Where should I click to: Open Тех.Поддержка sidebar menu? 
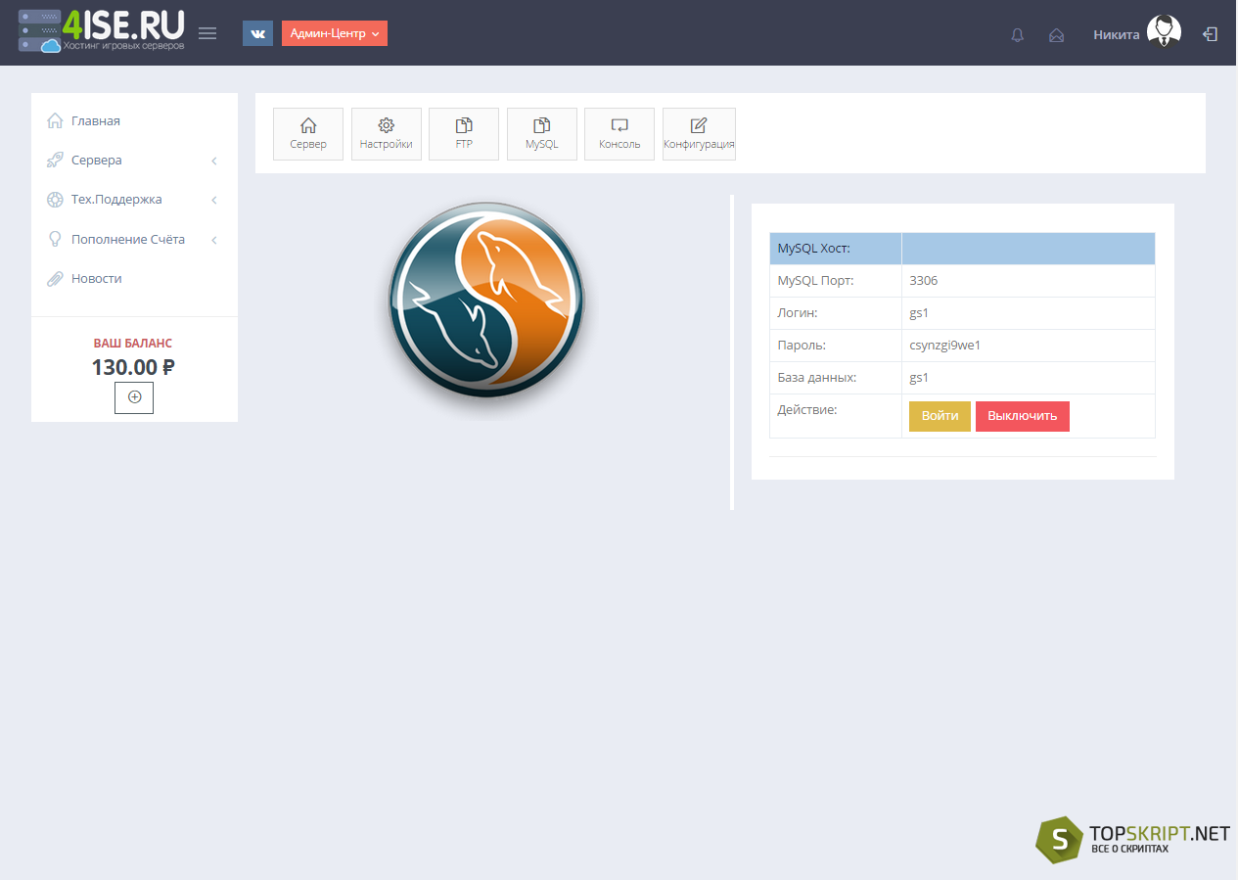(x=134, y=199)
